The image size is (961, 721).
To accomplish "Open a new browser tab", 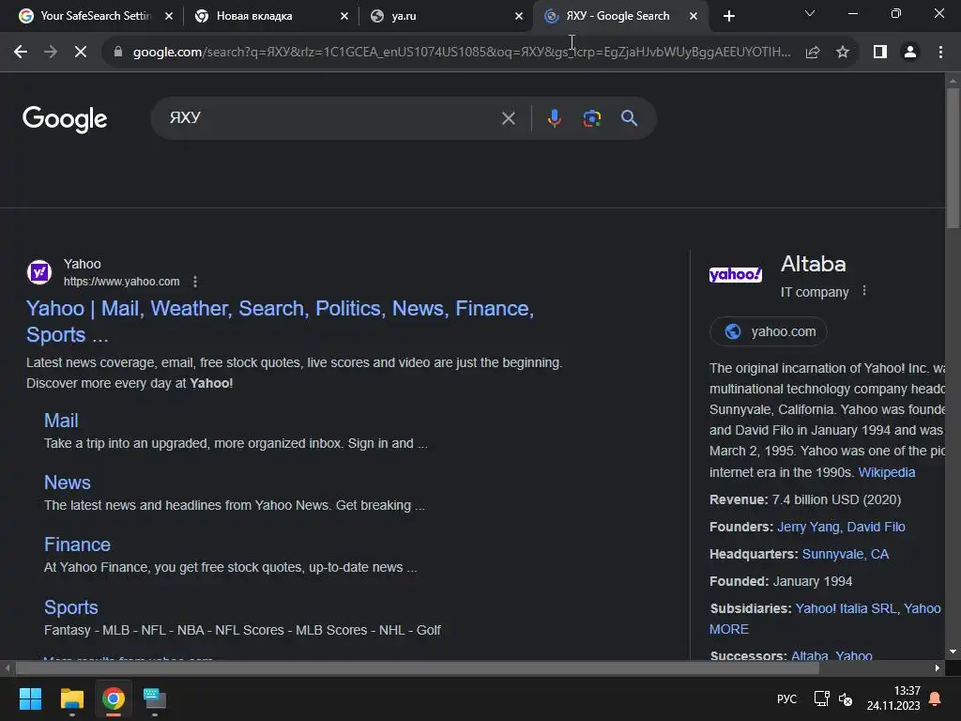I will (728, 17).
